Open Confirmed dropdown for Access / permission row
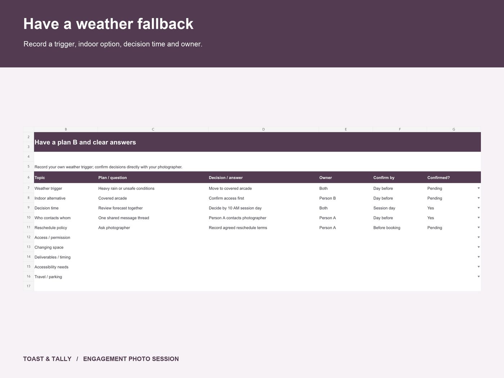This screenshot has height=378, width=504. [x=478, y=237]
